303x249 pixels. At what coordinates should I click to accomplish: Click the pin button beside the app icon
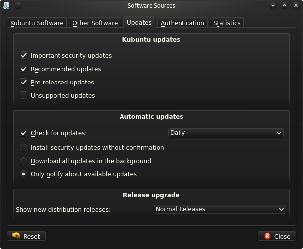pyautogui.click(x=18, y=6)
